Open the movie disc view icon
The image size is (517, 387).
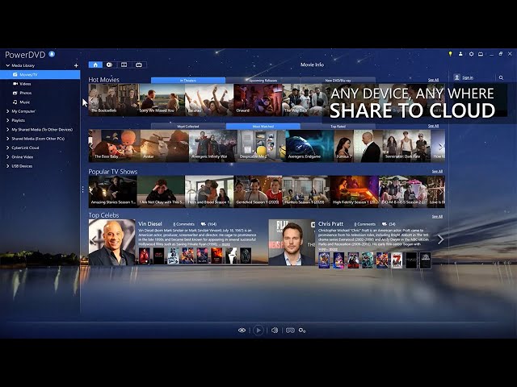110,64
